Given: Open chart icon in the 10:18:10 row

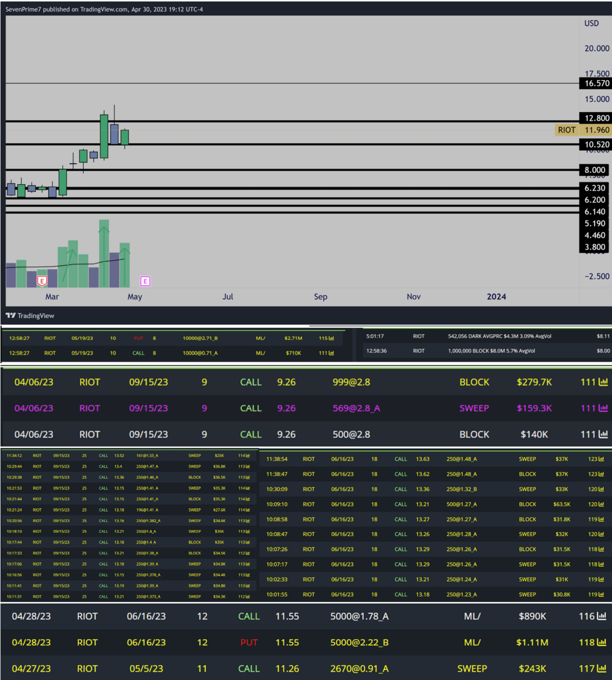Looking at the screenshot, I should [x=248, y=532].
